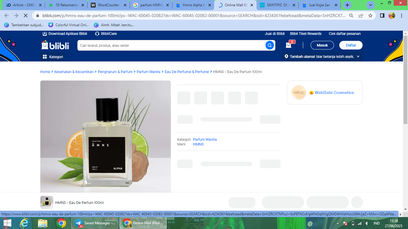The width and height of the screenshot is (408, 229).
Task: Open Chrome icon pinned on taskbar
Action: [x=61, y=223]
